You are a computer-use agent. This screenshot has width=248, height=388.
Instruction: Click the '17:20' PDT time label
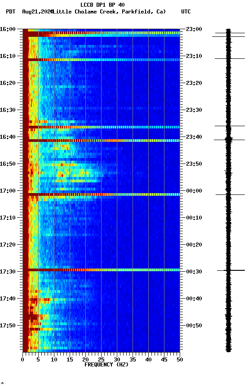coord(8,245)
